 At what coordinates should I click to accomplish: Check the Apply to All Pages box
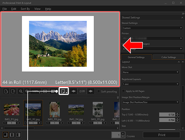coord(124,91)
